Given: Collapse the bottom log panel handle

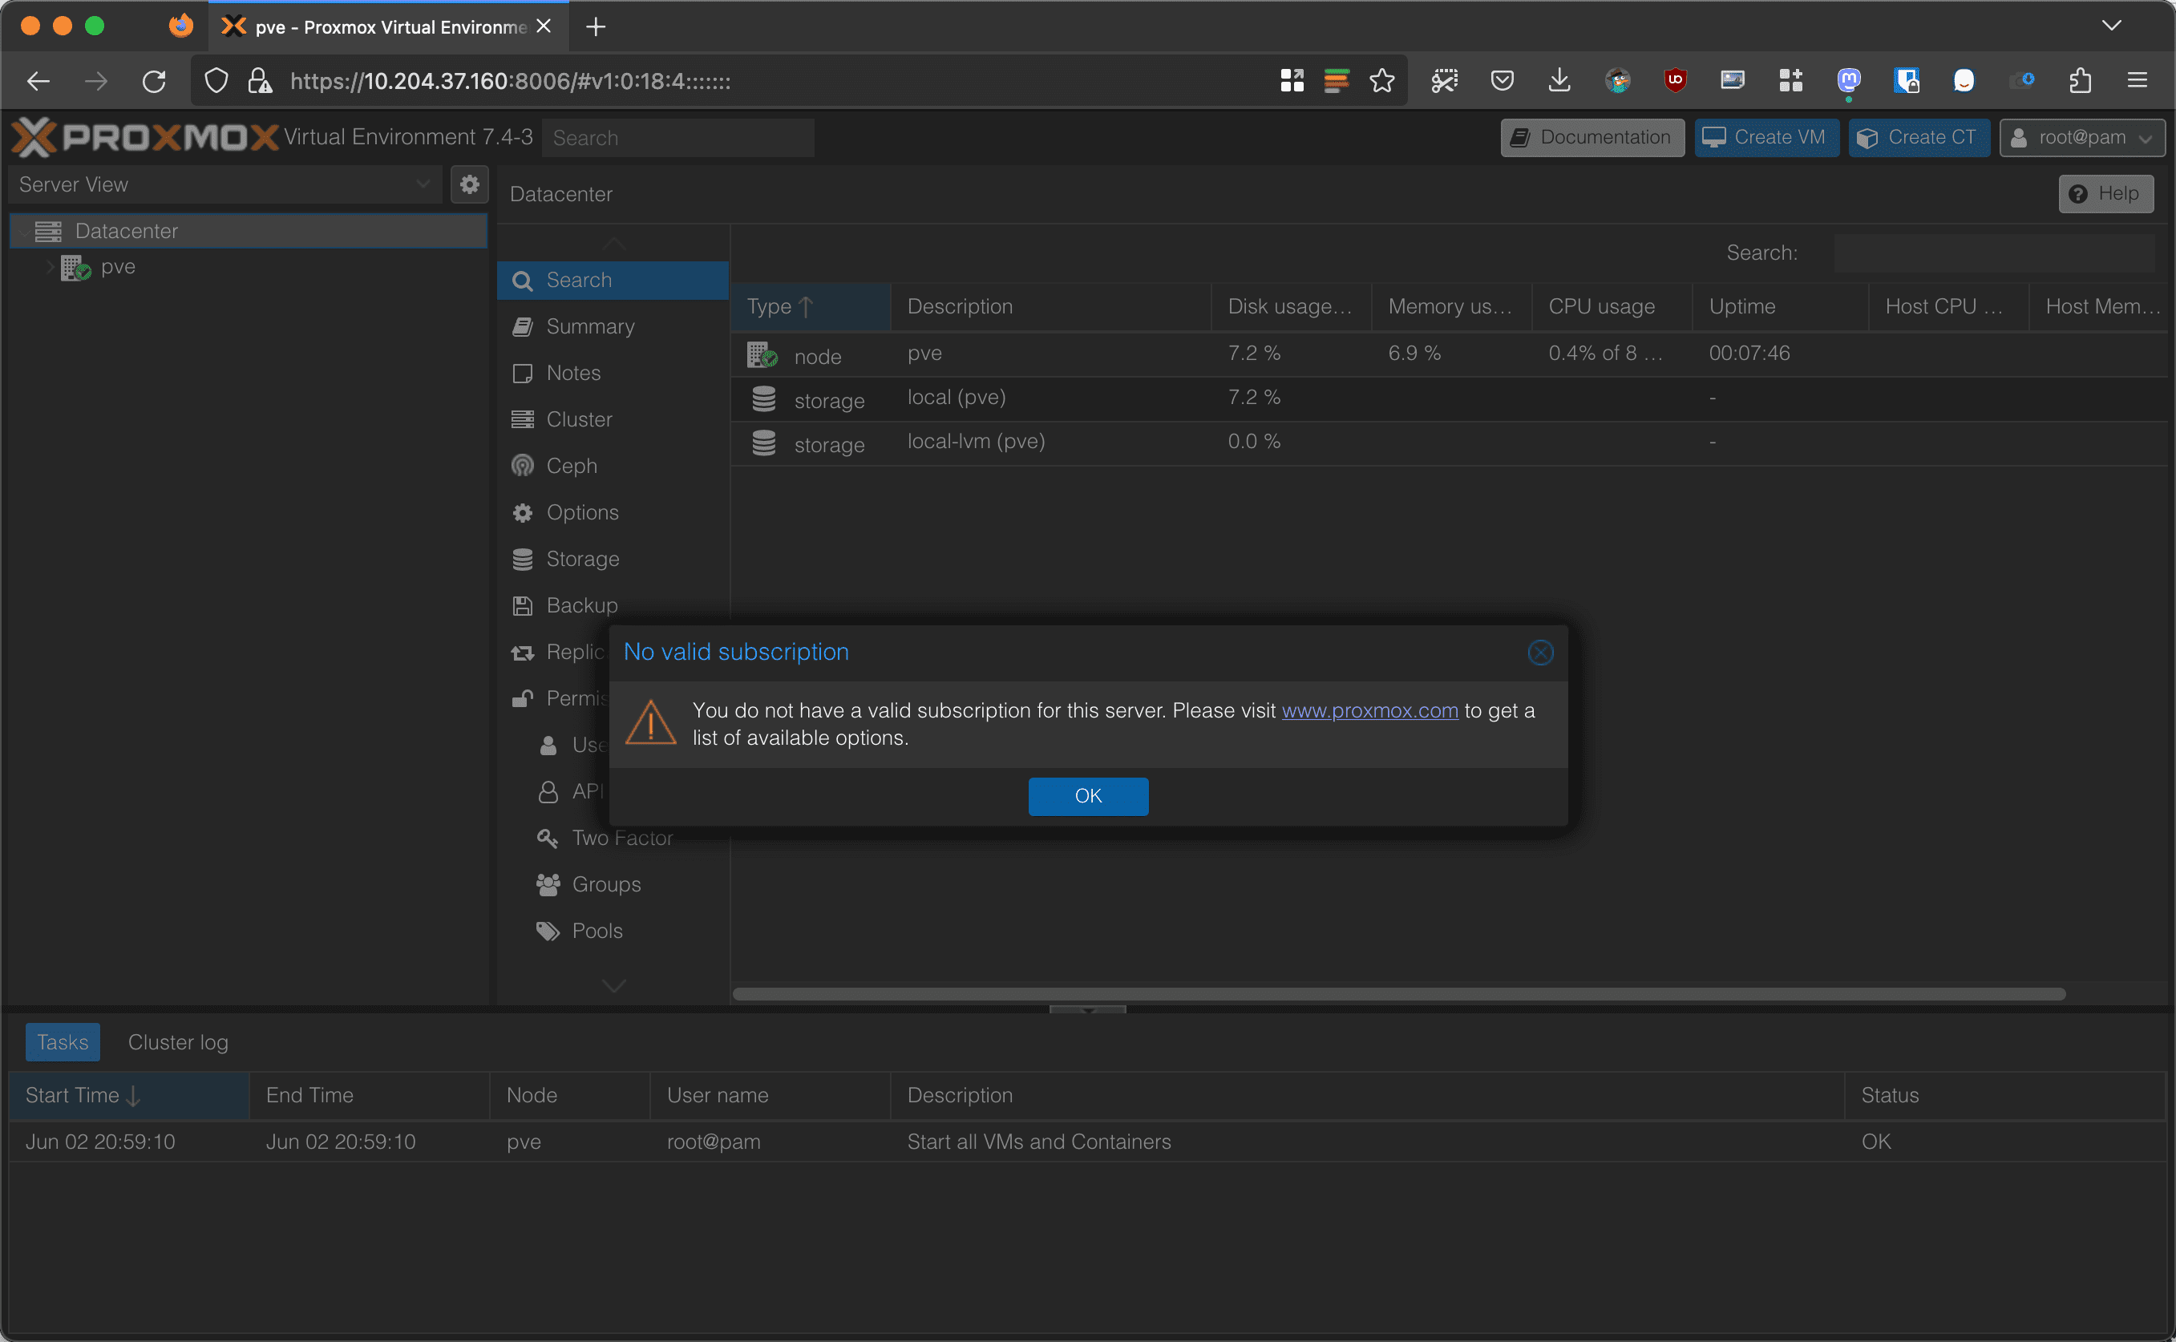Looking at the screenshot, I should (x=1087, y=1009).
